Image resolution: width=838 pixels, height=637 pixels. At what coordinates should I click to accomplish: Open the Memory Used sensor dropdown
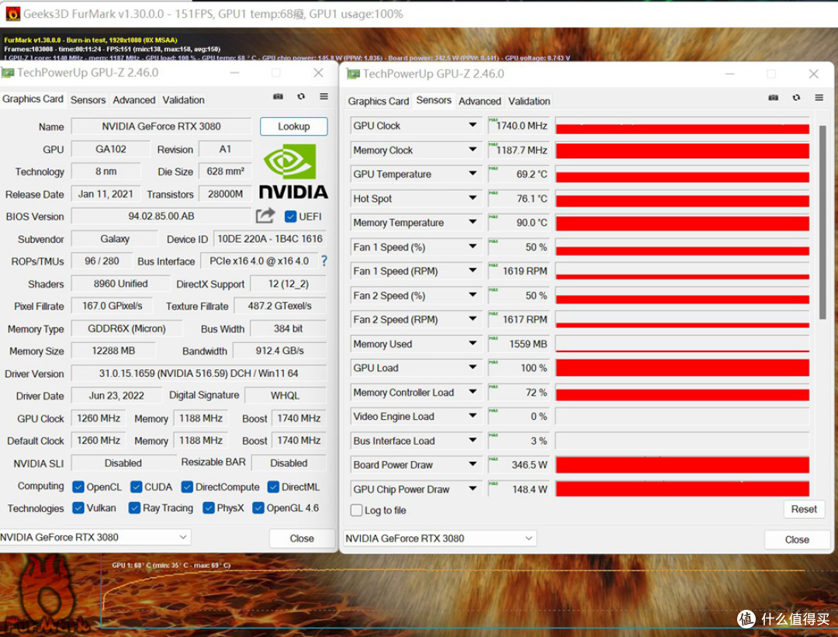(473, 344)
